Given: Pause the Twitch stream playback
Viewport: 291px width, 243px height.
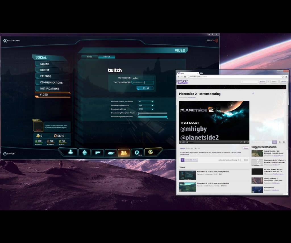Looking at the screenshot, I should click(180, 142).
